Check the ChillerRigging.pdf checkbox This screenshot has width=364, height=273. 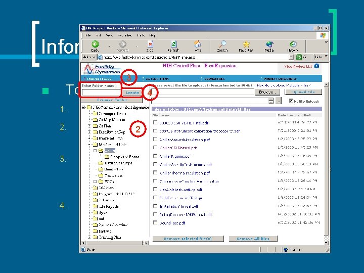click(155, 156)
